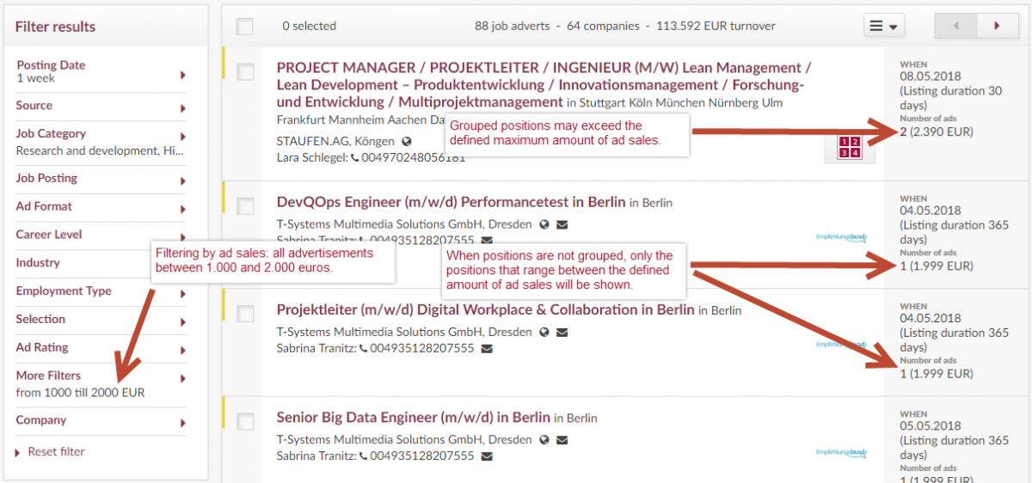Click globe icon in Projektleiter Digital Workplace row
Image resolution: width=1032 pixels, height=483 pixels.
coord(544,333)
